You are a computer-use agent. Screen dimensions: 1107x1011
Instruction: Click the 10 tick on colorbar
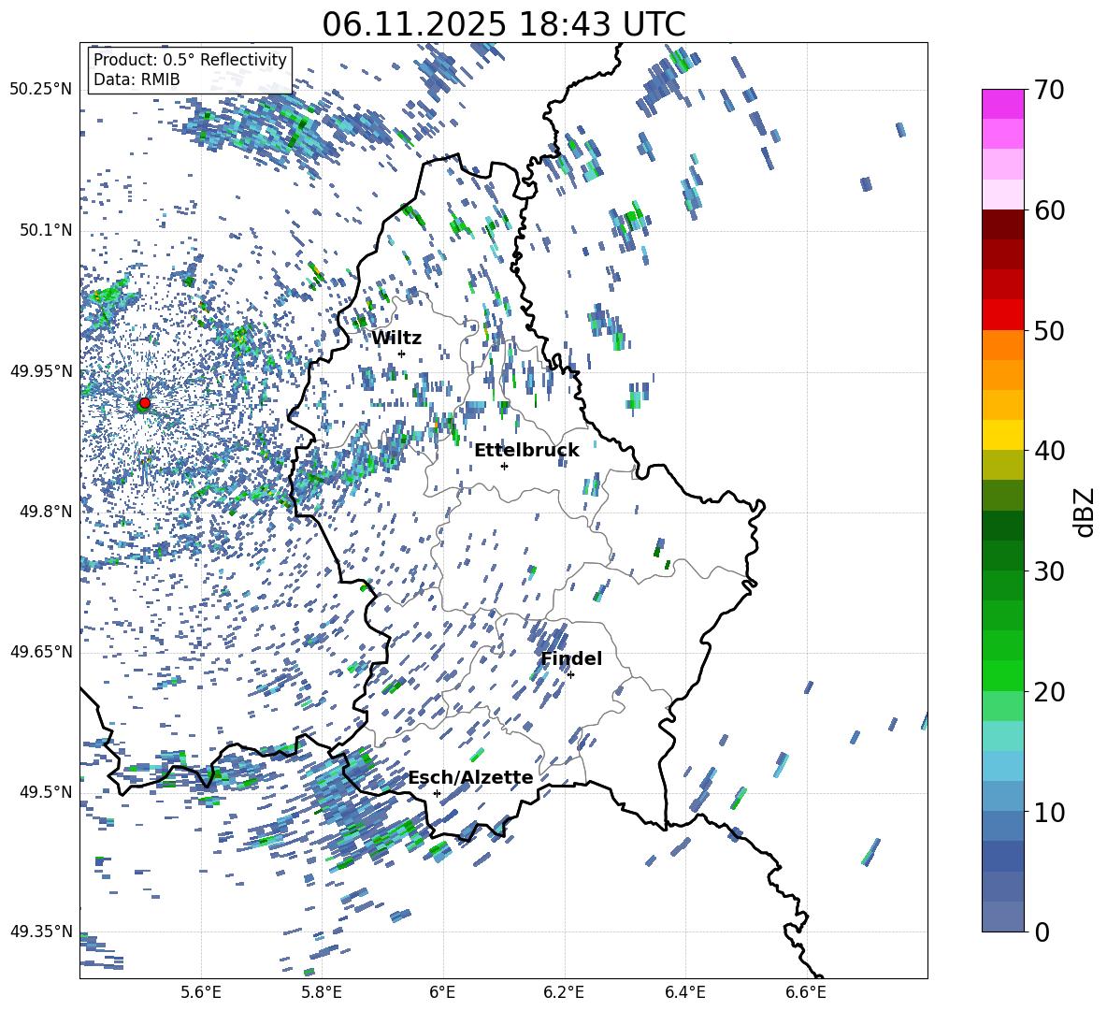pyautogui.click(x=1049, y=812)
